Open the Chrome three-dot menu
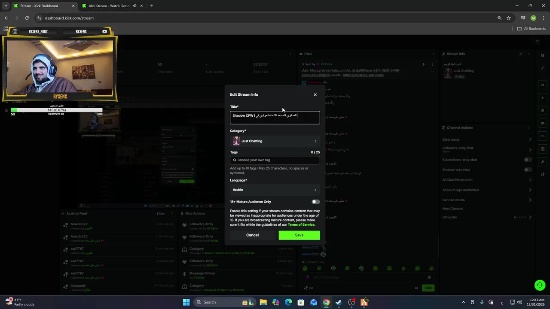Image resolution: width=550 pixels, height=309 pixels. point(544,18)
